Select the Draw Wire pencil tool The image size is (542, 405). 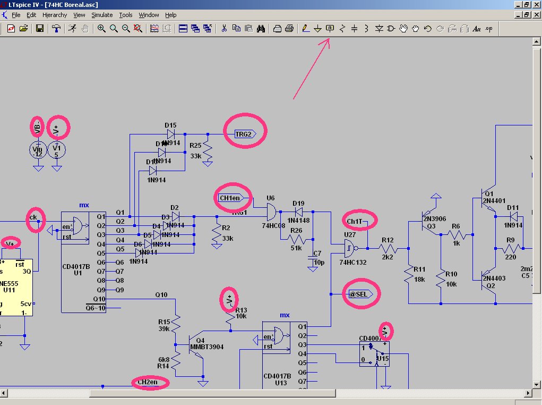[x=306, y=29]
